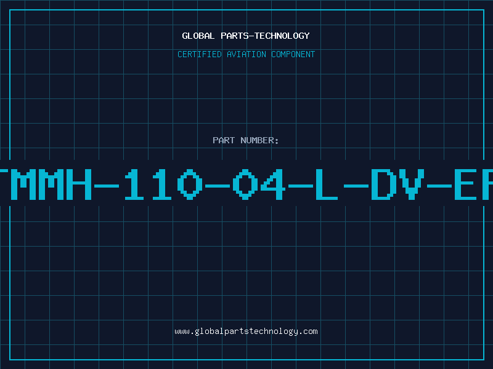Open the www.globalpartstechnology.com website link
493x369 pixels.
246,331
